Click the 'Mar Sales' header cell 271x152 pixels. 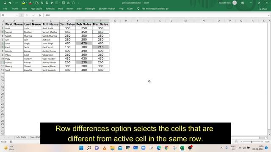tap(101, 24)
